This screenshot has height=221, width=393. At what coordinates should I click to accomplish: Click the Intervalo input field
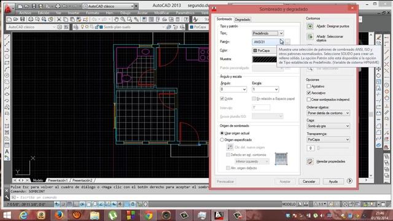[x=261, y=107]
